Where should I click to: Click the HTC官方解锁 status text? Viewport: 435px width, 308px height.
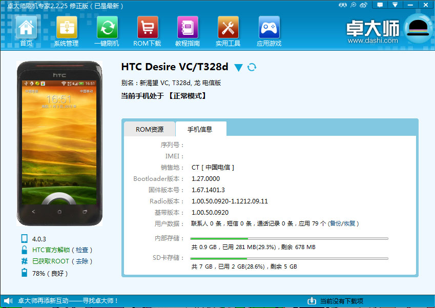tap(51, 250)
